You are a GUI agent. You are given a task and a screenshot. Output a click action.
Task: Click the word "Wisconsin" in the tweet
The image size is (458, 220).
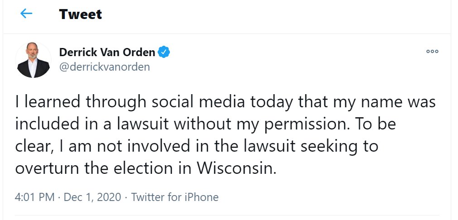(x=235, y=168)
